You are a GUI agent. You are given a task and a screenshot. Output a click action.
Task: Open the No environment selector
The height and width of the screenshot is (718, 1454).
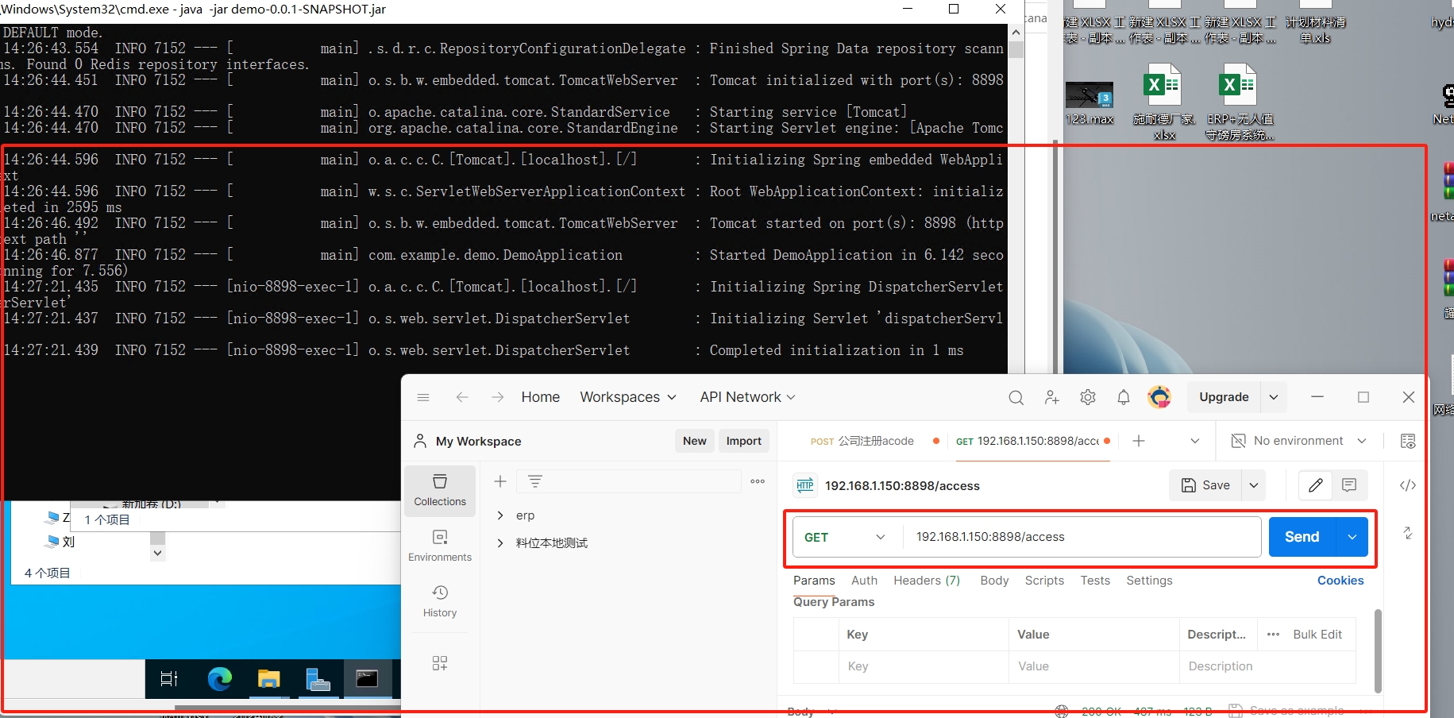(1298, 441)
